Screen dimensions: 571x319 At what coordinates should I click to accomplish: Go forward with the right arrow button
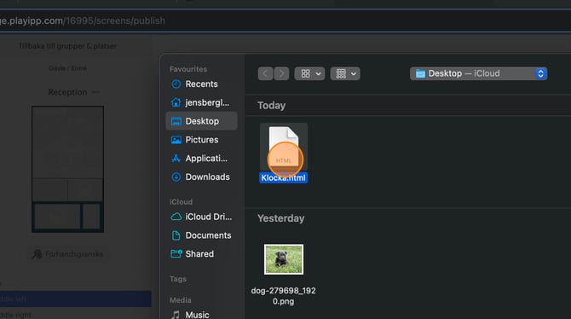point(281,73)
